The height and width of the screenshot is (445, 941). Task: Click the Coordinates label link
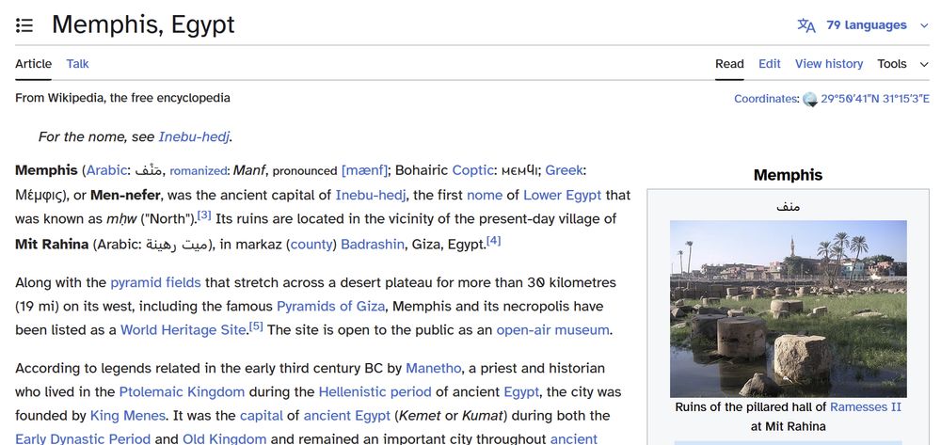pos(766,99)
